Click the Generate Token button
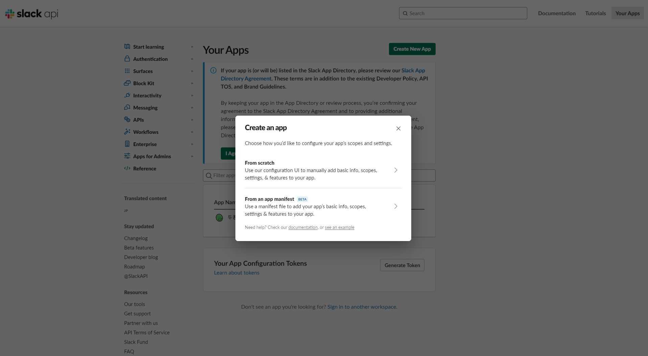Viewport: 648px width, 356px height. coord(402,265)
